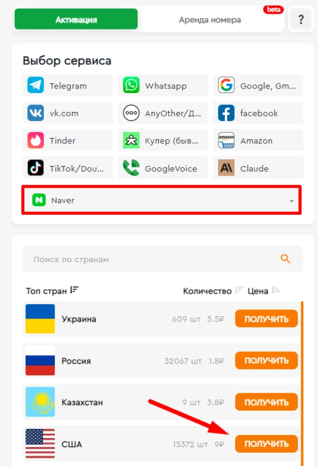The width and height of the screenshot is (318, 466).
Task: Open the Аренда номера tab
Action: [210, 20]
